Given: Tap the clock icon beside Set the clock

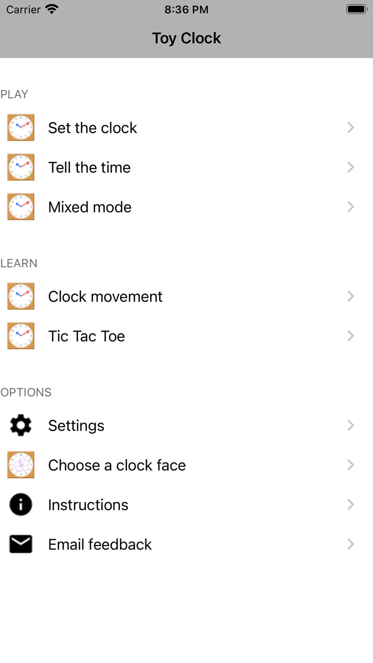Looking at the screenshot, I should tap(21, 128).
